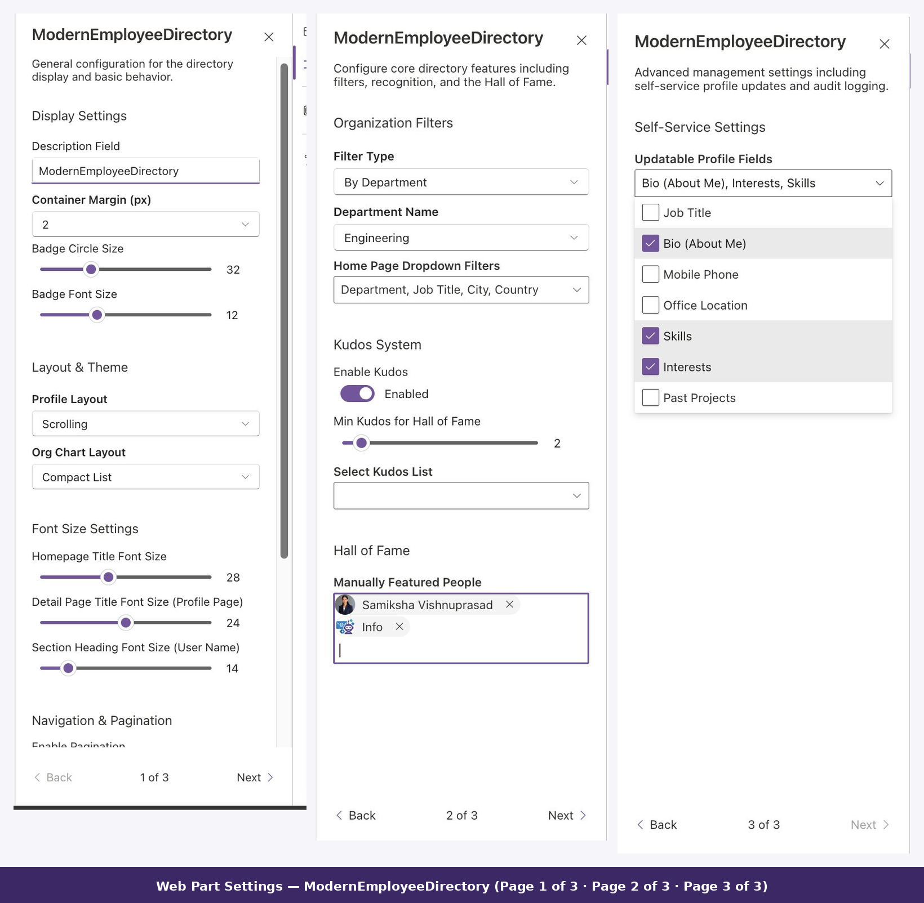Adjust the Homepage Title Font Size slider
The image size is (924, 903).
(x=108, y=577)
